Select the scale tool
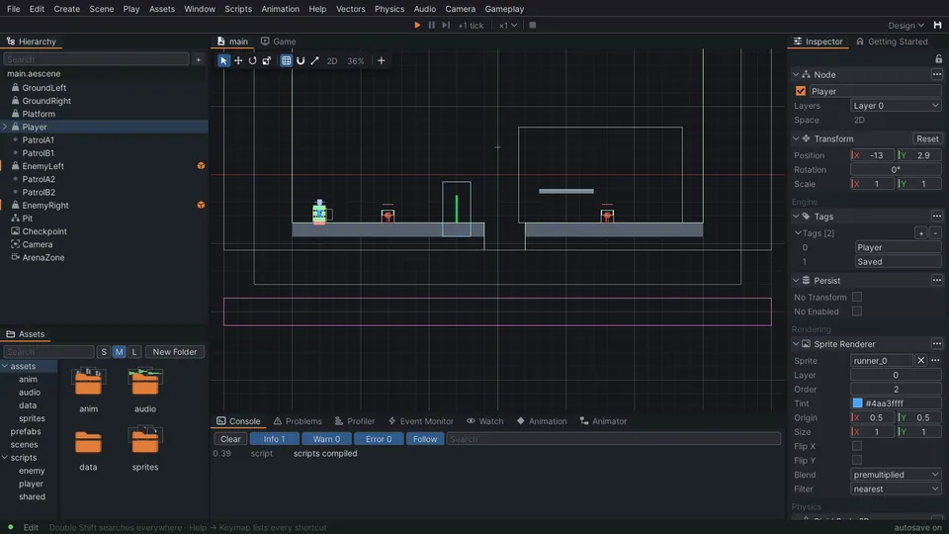 (266, 60)
